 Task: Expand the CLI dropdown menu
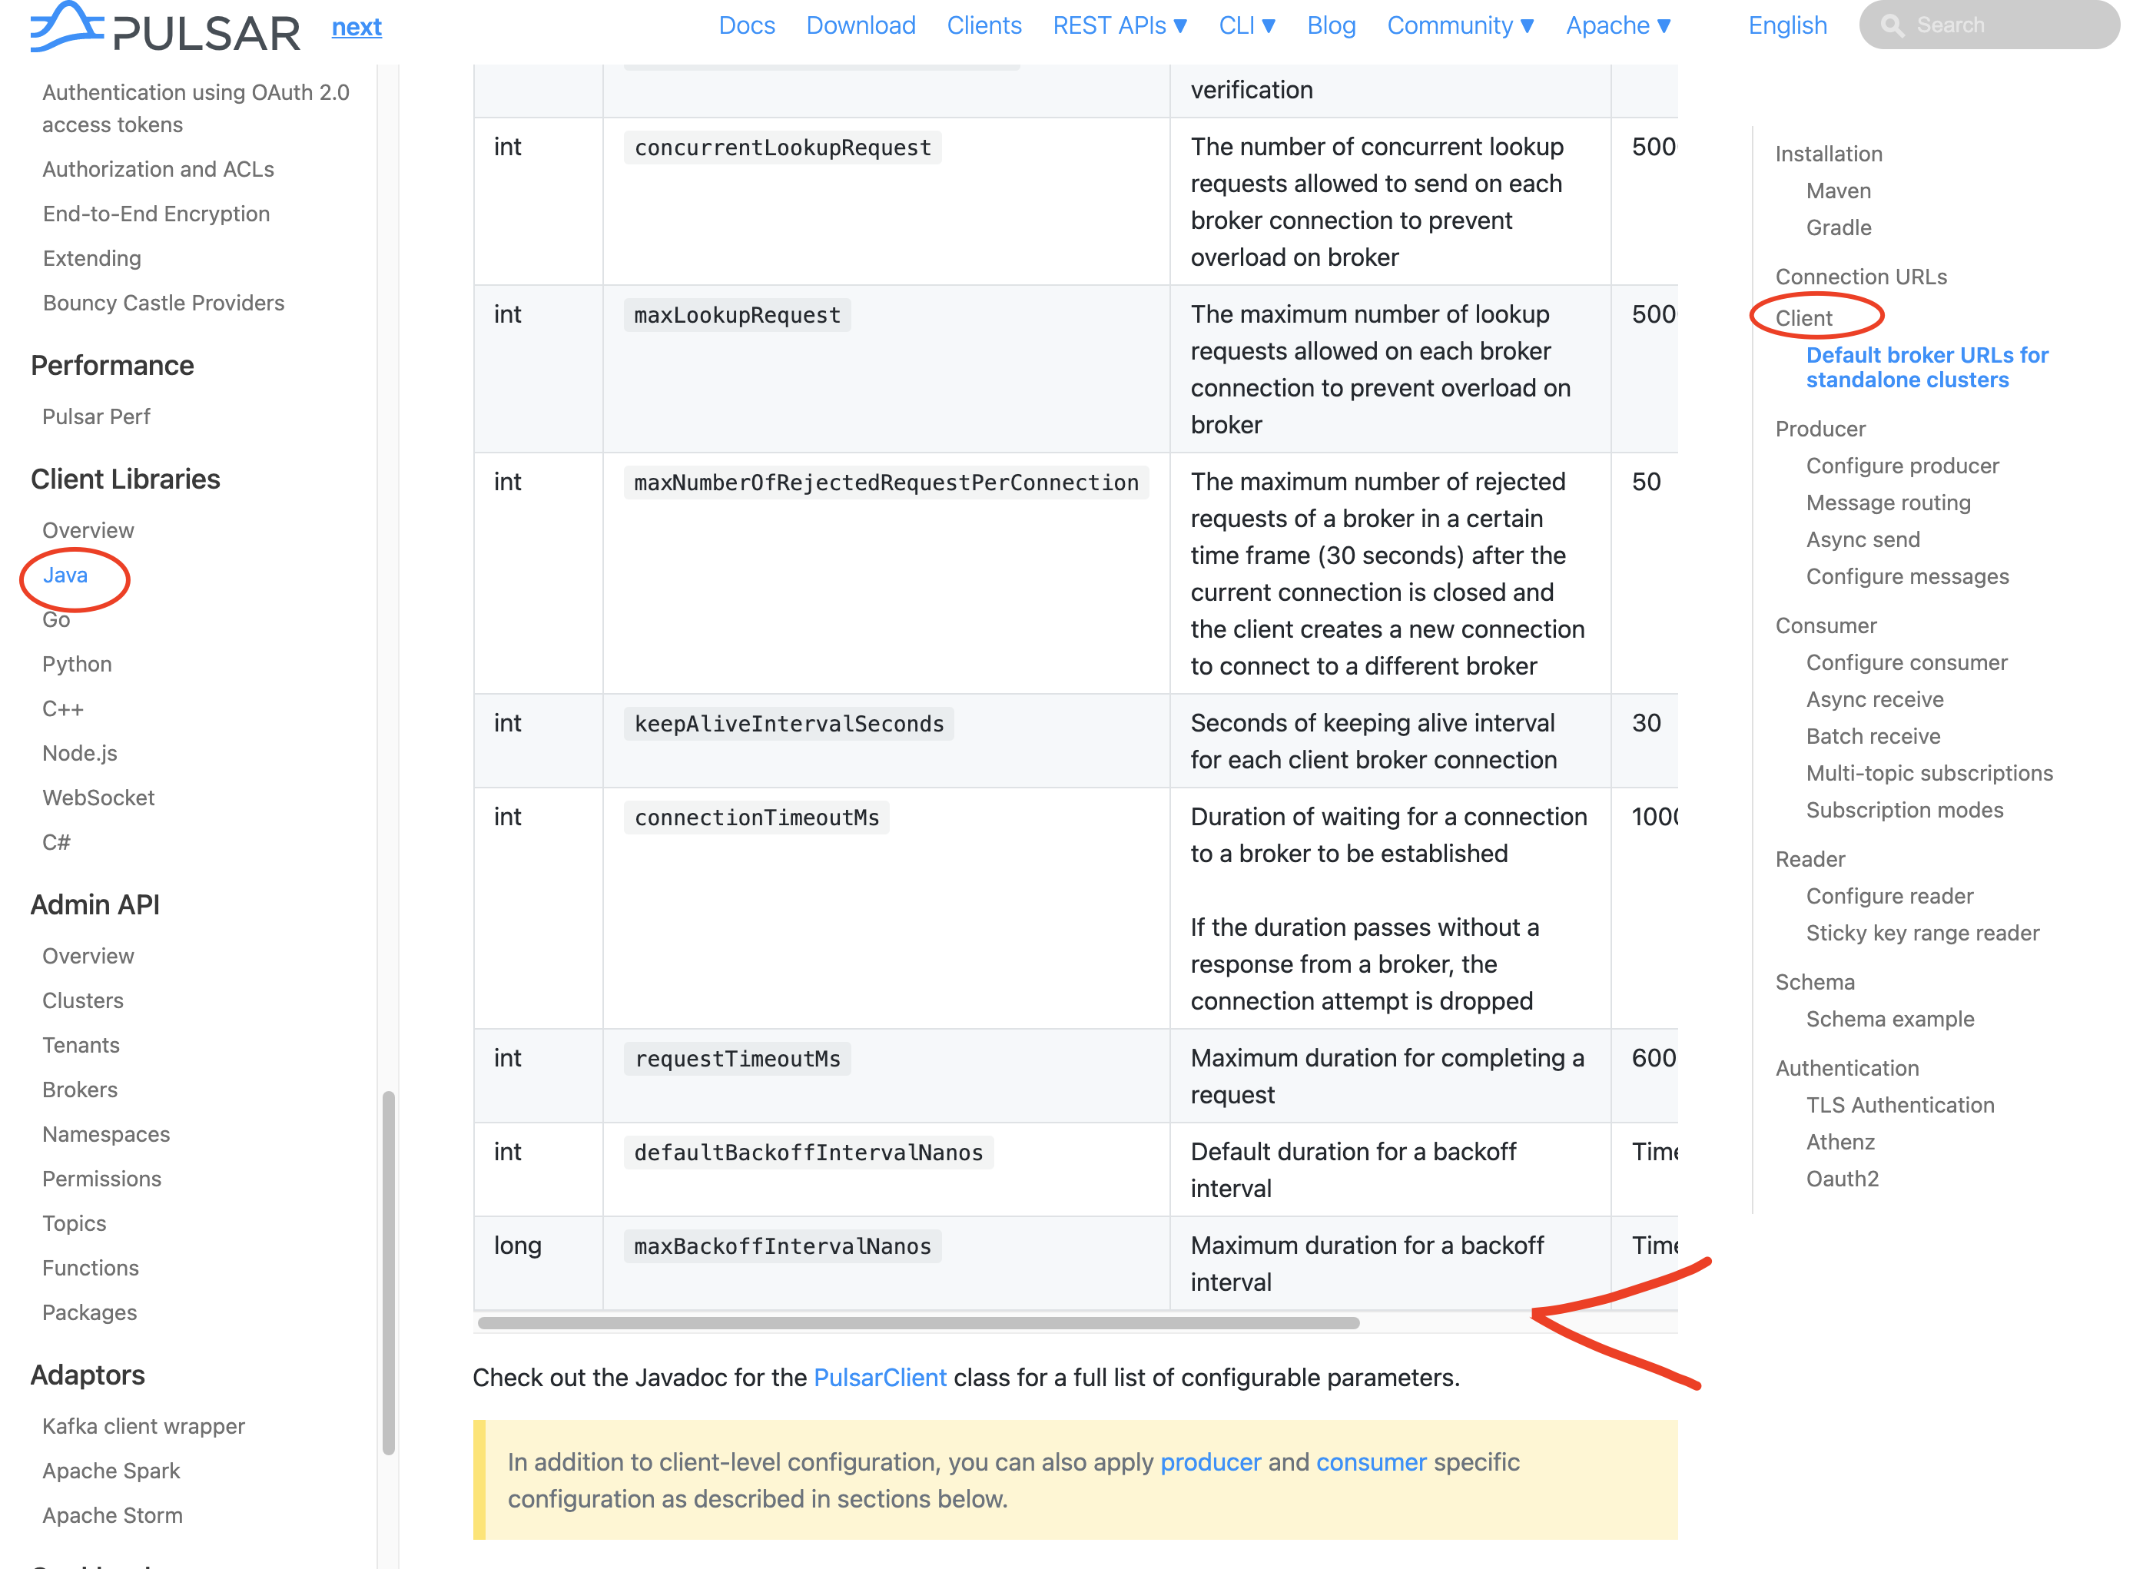click(1246, 25)
